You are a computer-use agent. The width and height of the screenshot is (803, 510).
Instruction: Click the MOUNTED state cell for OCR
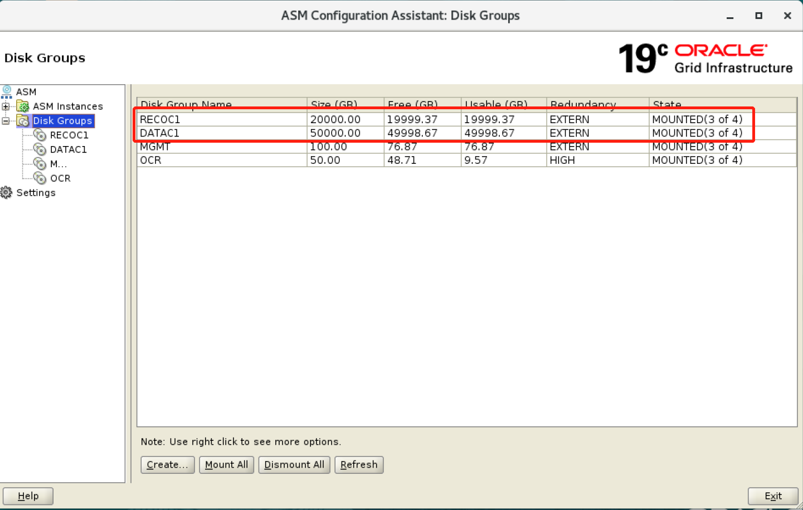pyautogui.click(x=723, y=160)
